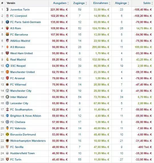Click the Verein column header
This screenshot has width=154, height=163.
[x=11, y=3]
